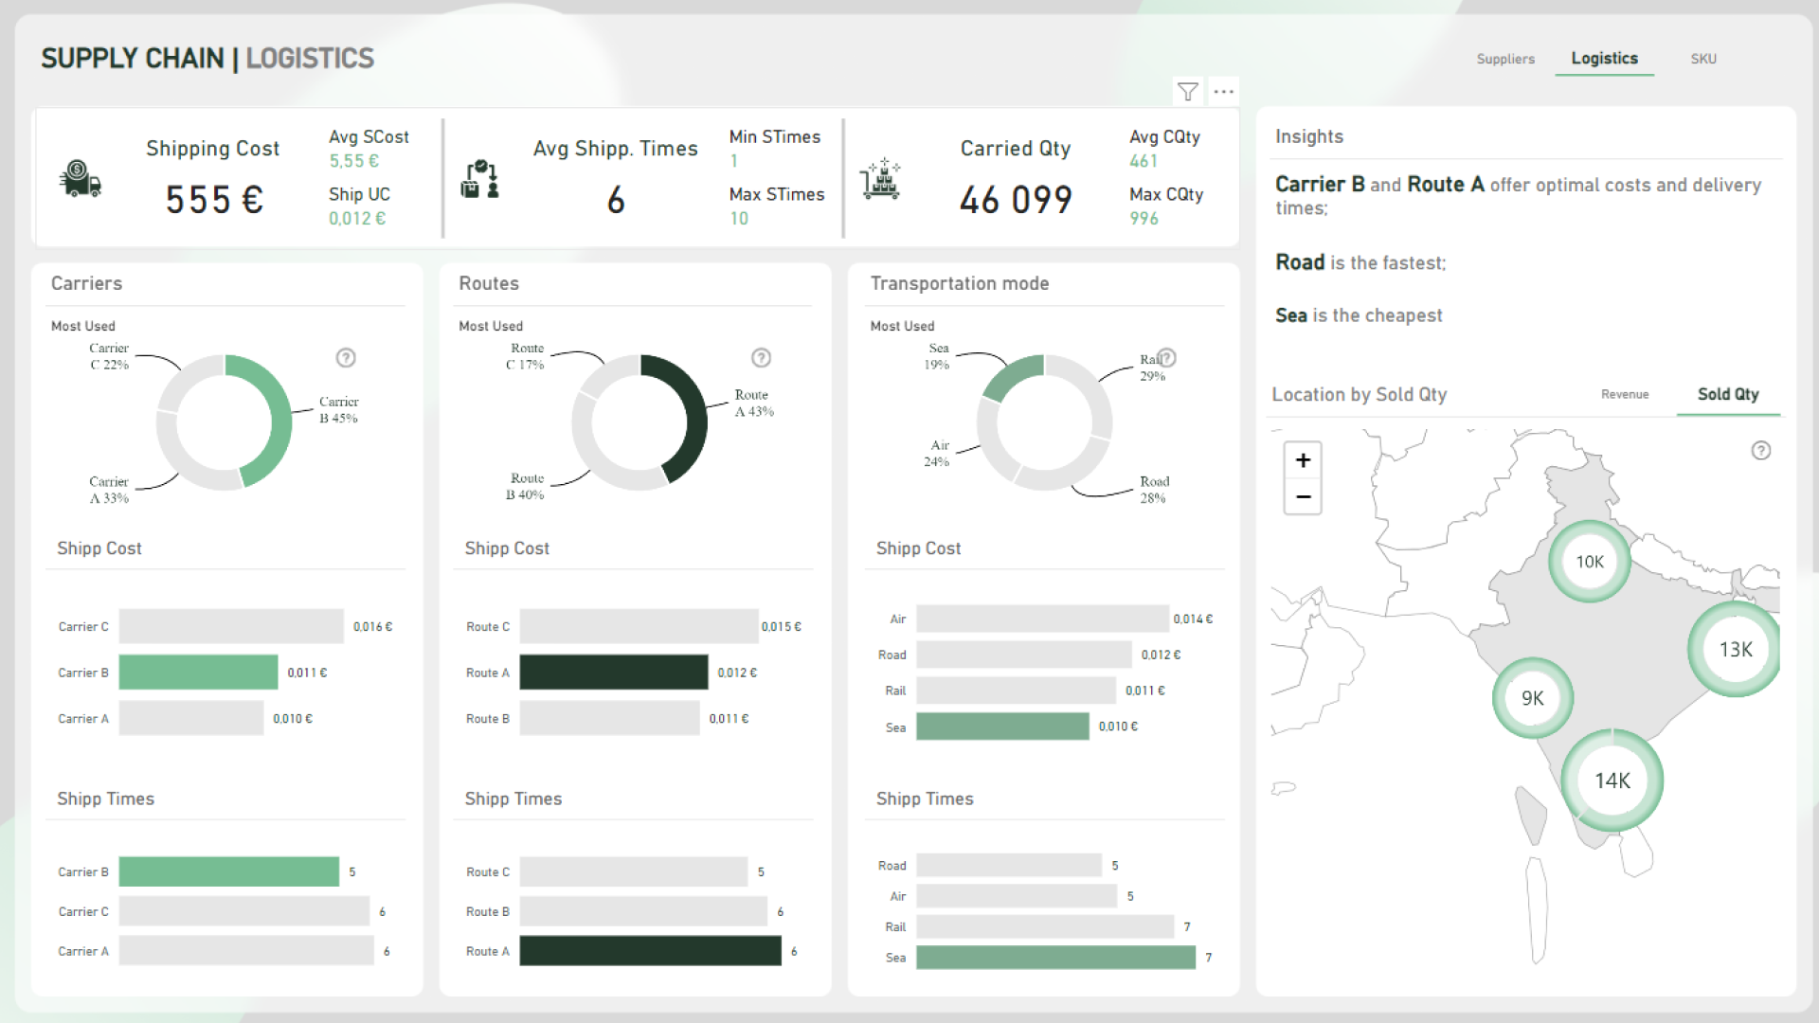The image size is (1819, 1023).
Task: Zoom in the map with plus button
Action: [x=1303, y=460]
